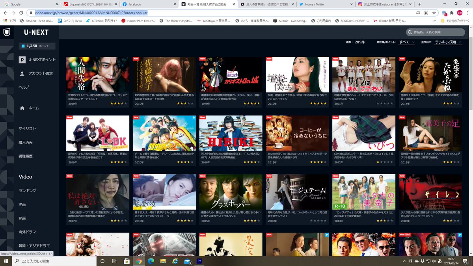The height and width of the screenshot is (266, 473).
Task: Open a new browser tab with plus
Action: (420, 4)
